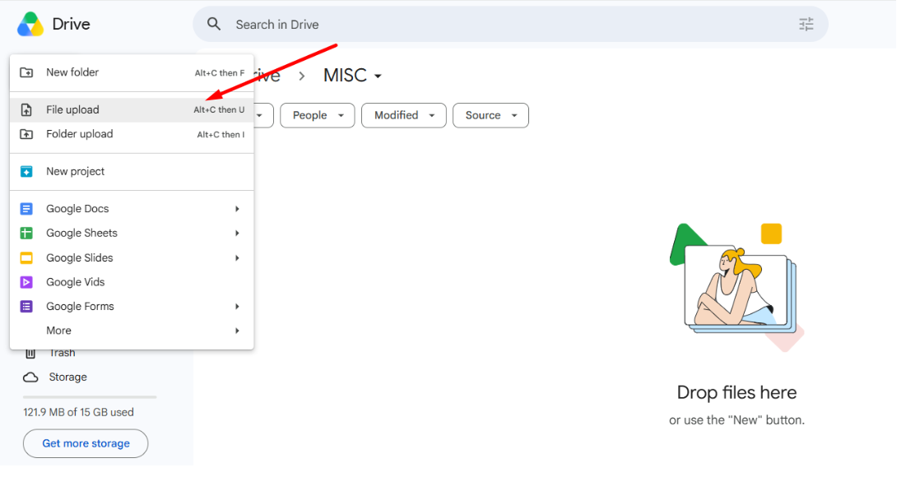Open advanced search filter options icon
This screenshot has height=477, width=906.
(806, 24)
